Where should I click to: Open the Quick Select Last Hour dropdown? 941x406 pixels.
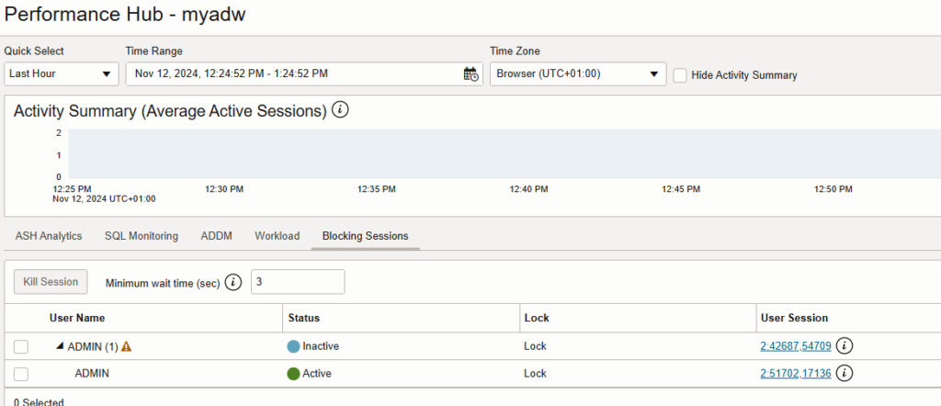61,74
